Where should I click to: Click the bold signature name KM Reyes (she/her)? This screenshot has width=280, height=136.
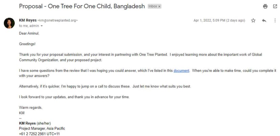(35, 123)
